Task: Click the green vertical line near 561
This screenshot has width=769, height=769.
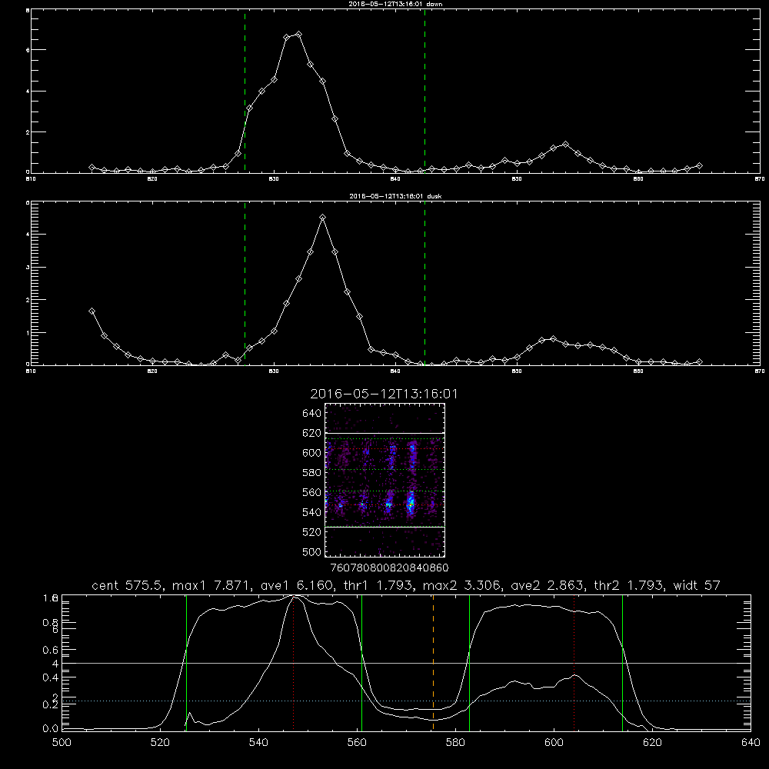Action: (x=362, y=663)
